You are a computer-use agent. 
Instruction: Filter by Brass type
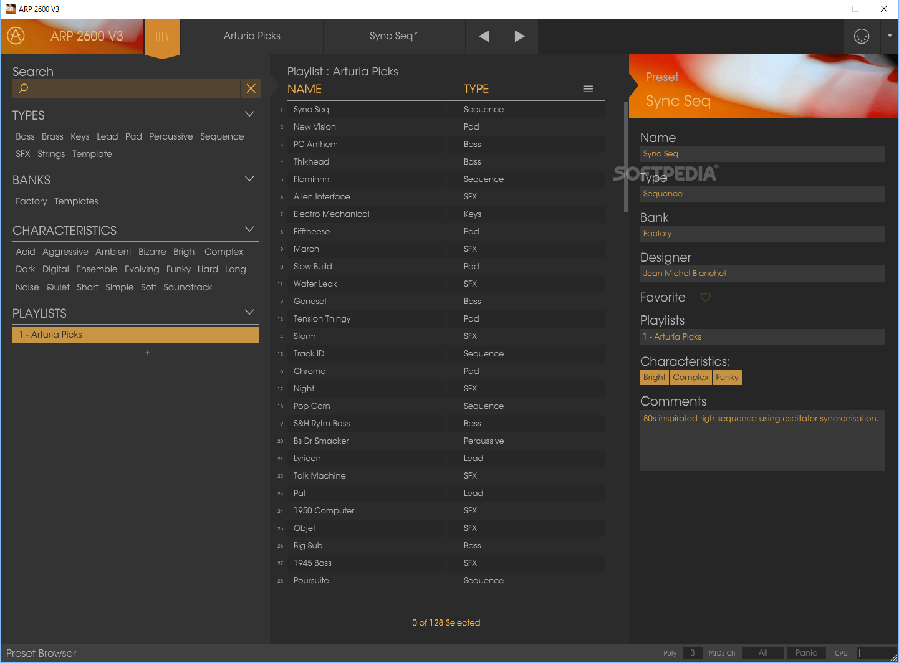tap(52, 136)
